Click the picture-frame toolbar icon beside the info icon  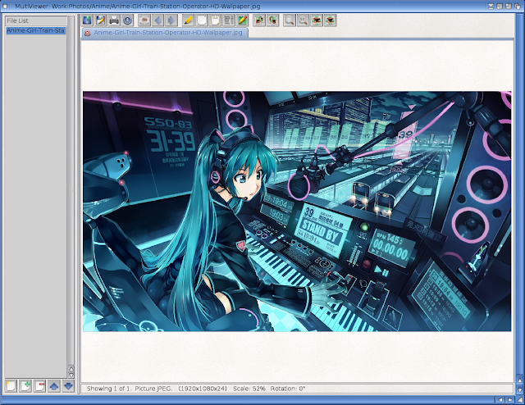click(144, 20)
